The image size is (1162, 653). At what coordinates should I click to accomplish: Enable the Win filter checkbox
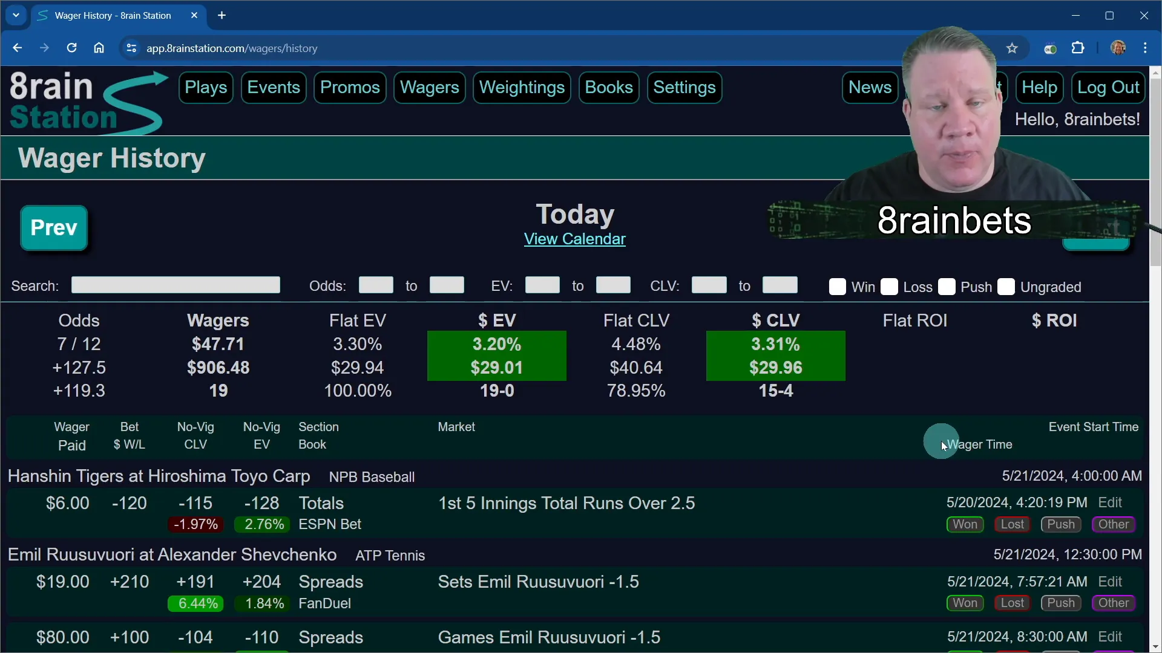pyautogui.click(x=838, y=287)
